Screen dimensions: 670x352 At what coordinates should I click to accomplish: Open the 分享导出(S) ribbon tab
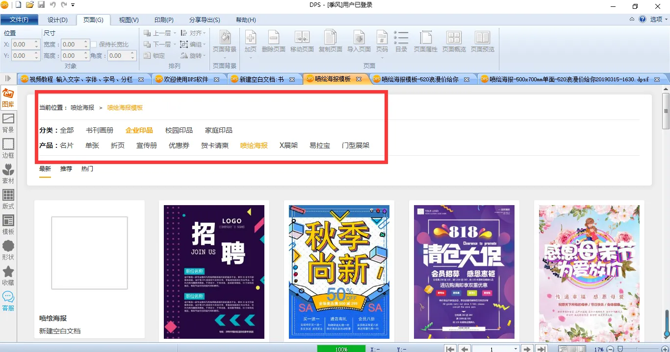click(205, 20)
